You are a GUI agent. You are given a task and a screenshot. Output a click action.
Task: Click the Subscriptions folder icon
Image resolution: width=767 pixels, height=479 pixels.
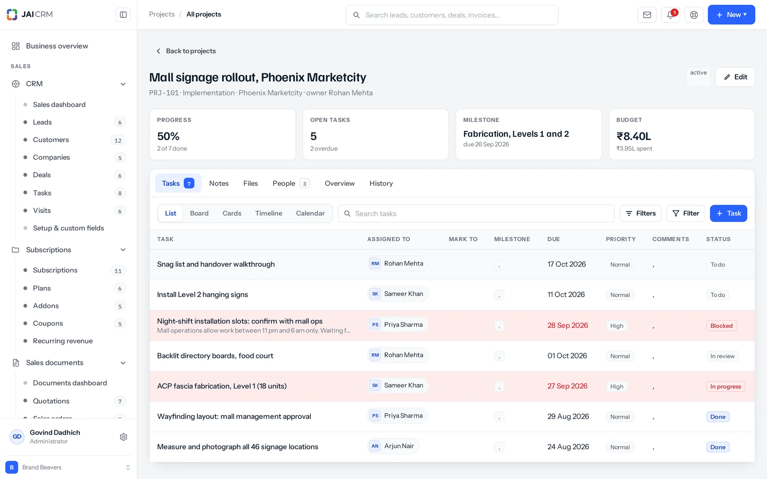click(16, 250)
